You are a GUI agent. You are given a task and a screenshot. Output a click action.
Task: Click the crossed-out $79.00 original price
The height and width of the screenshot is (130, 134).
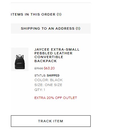click(39, 68)
